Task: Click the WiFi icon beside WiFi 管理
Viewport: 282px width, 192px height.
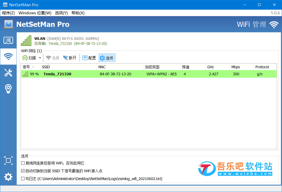Action: 274,24
